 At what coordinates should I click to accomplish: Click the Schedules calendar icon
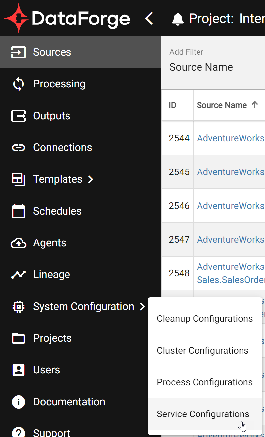[19, 211]
